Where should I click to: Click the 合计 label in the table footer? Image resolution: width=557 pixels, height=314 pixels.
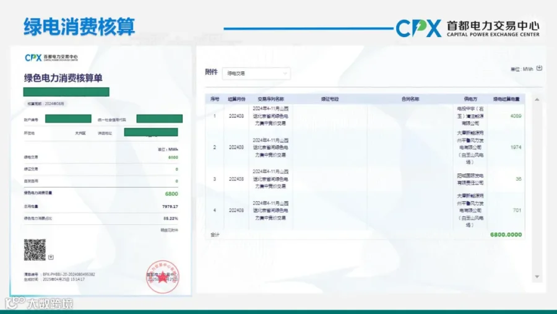[x=215, y=235]
